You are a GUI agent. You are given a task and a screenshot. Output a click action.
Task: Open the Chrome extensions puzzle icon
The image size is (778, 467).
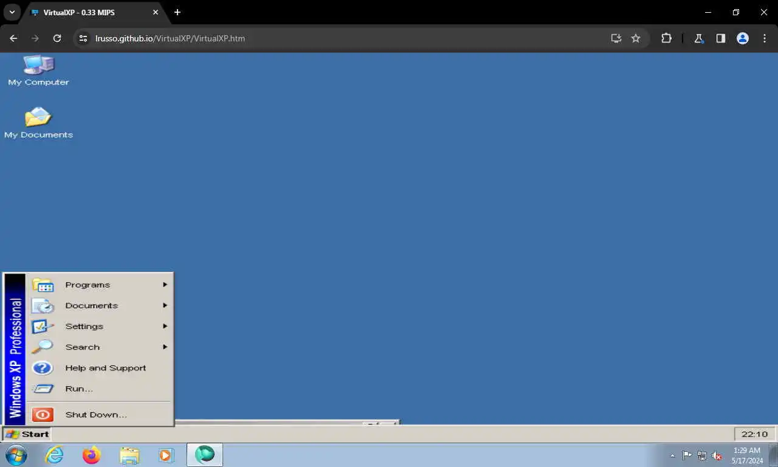tap(666, 38)
